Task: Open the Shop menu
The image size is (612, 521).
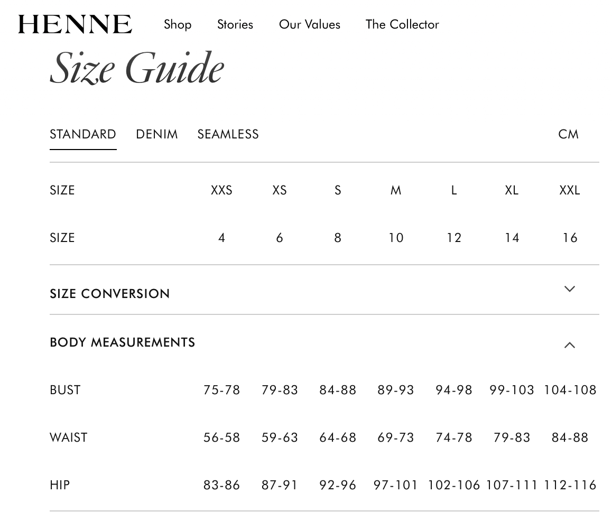Action: (178, 24)
